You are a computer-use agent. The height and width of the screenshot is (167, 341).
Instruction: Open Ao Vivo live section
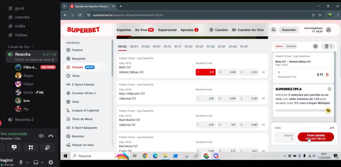point(144,30)
